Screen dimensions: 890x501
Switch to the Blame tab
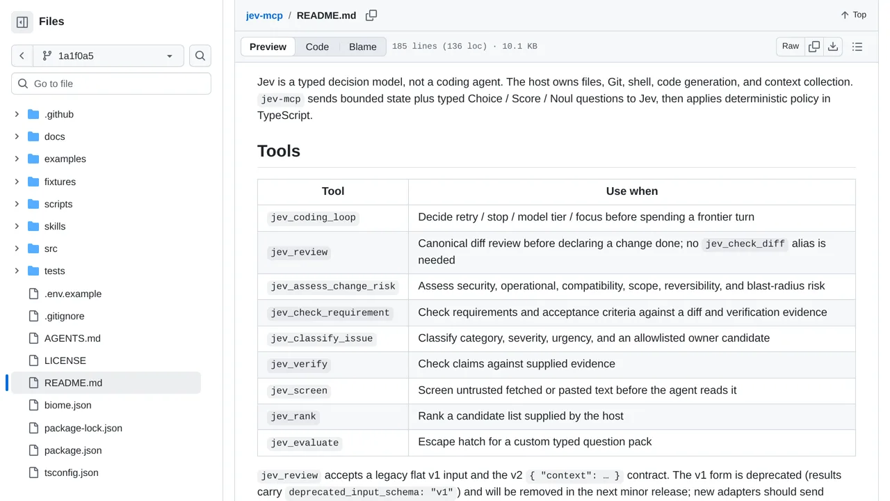pyautogui.click(x=362, y=47)
